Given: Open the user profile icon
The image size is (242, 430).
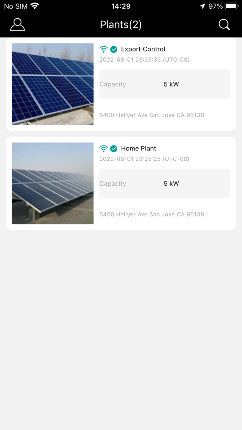Looking at the screenshot, I should click(x=17, y=25).
